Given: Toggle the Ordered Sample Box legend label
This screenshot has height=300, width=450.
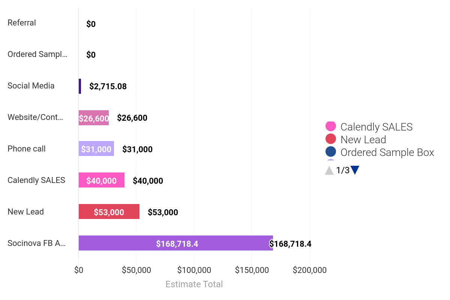Looking at the screenshot, I should click(387, 153).
